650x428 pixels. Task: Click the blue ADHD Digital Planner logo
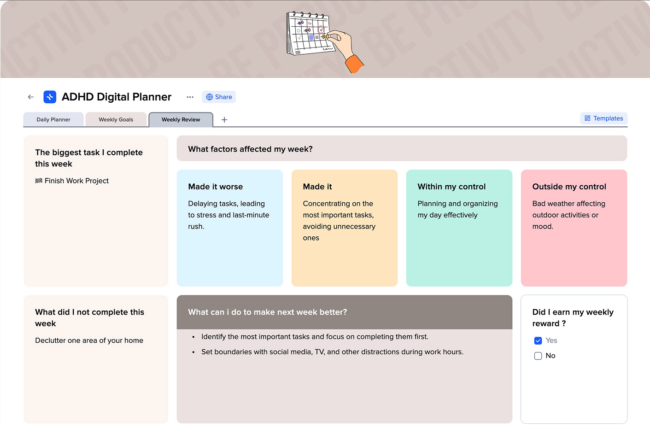click(50, 97)
